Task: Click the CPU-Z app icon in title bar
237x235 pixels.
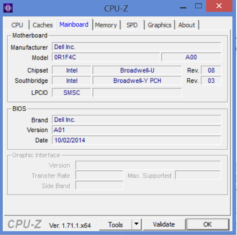Action: click(8, 8)
